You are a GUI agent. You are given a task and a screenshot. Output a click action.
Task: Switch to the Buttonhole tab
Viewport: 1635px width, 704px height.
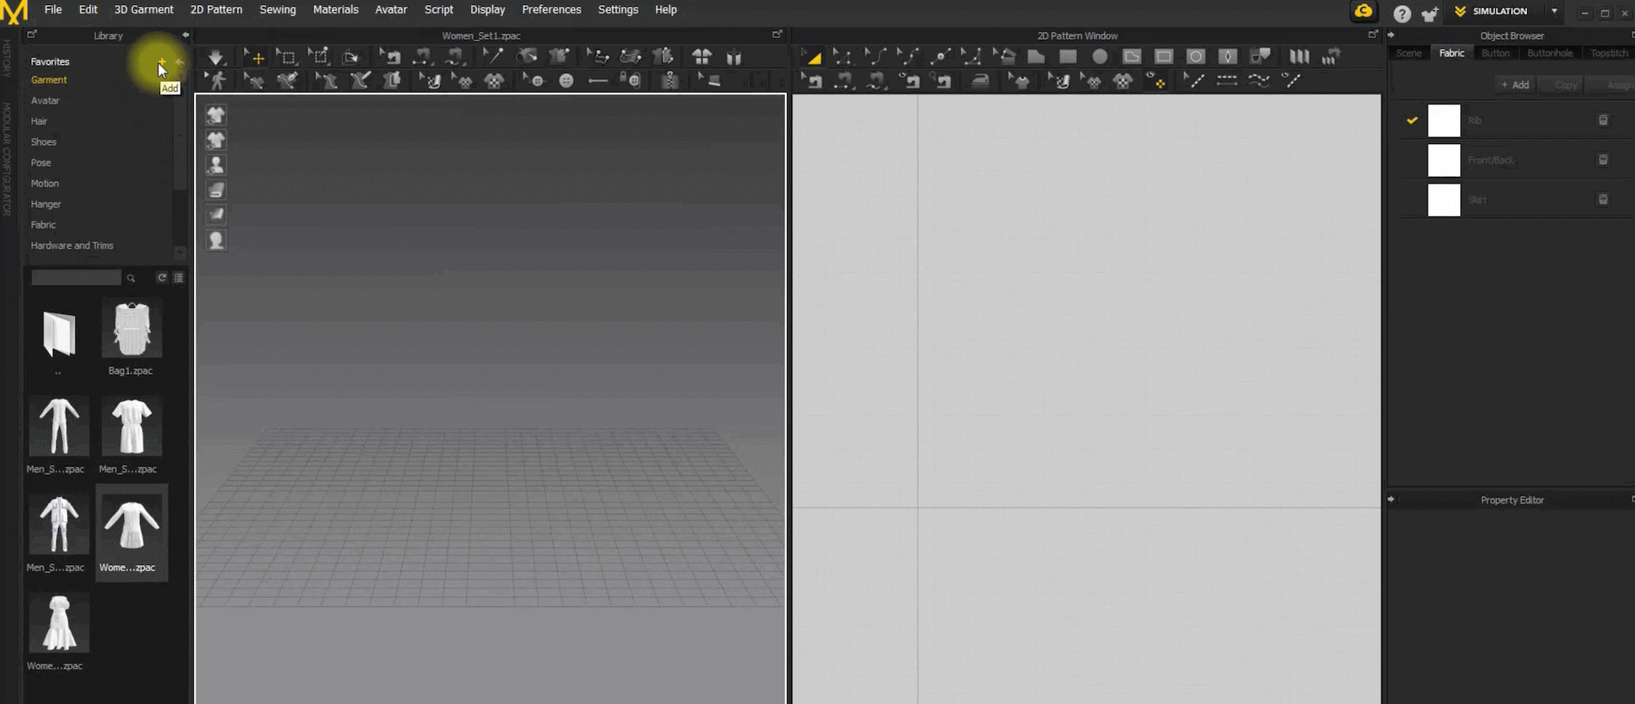pos(1550,53)
